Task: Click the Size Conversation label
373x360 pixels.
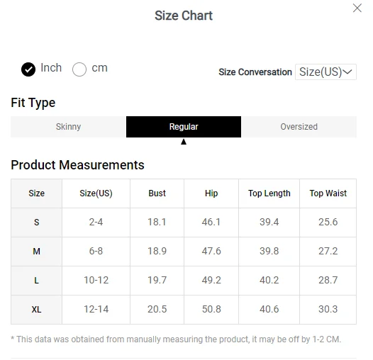Action: pyautogui.click(x=255, y=72)
